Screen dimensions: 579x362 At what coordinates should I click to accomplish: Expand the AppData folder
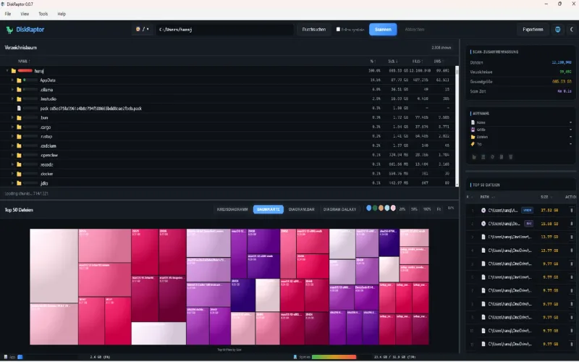click(12, 80)
